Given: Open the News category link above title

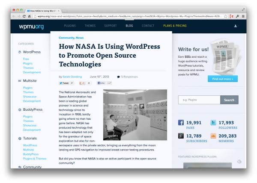Looking at the screenshot, I should 80,38.
